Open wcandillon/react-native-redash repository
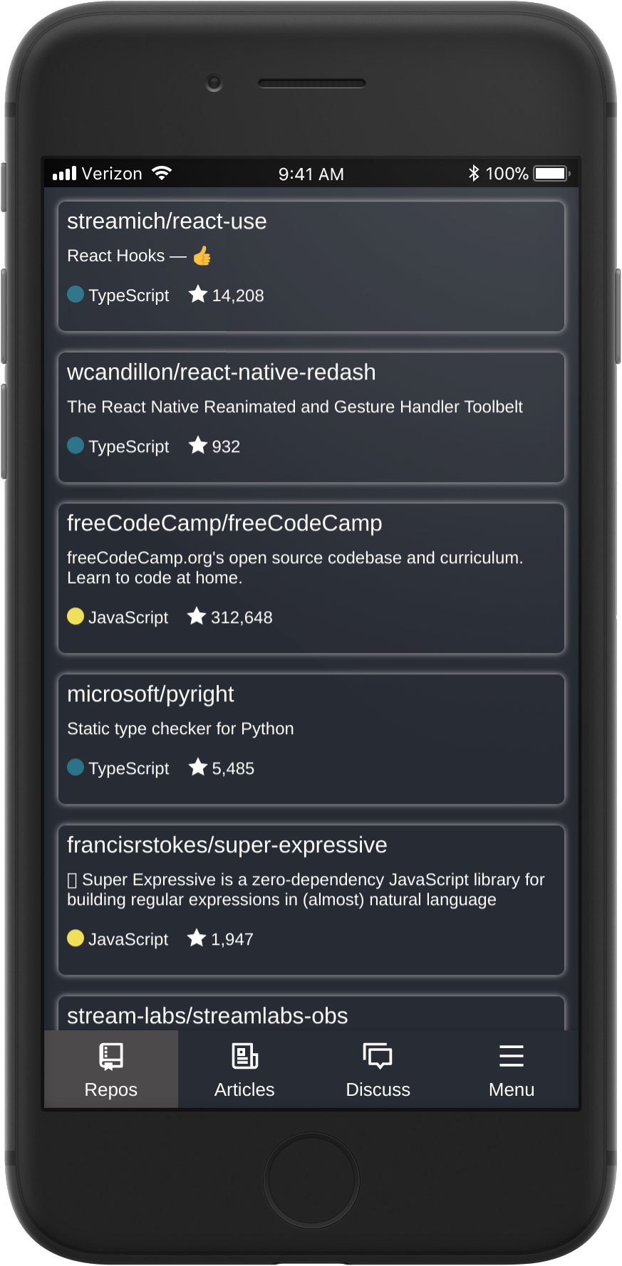 221,372
